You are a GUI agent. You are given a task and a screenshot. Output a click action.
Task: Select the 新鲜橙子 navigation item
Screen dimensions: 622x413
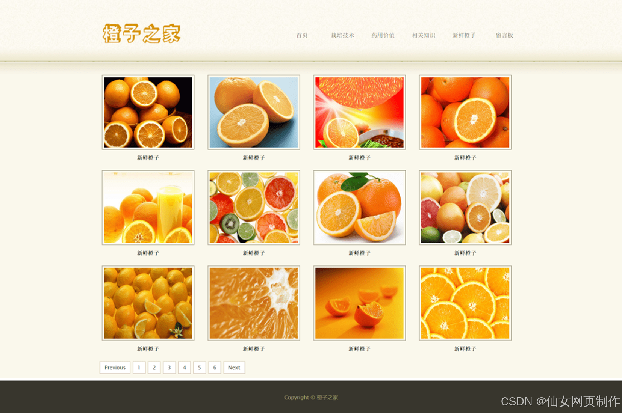tap(464, 35)
